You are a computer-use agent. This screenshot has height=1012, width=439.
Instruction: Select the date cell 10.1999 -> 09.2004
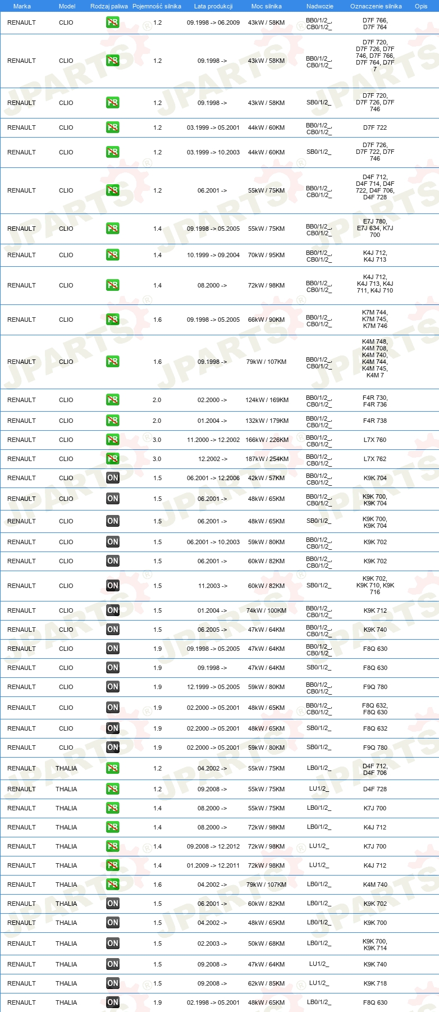point(213,255)
